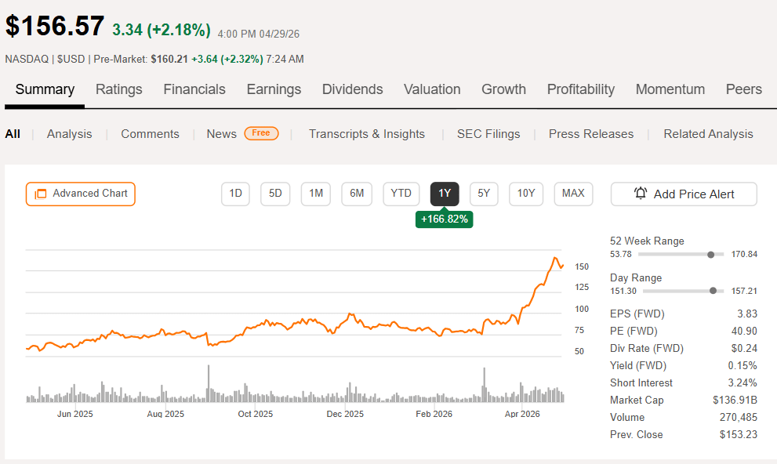Switch to the 10Y chart view
Viewport: 777px width, 464px height.
click(526, 194)
